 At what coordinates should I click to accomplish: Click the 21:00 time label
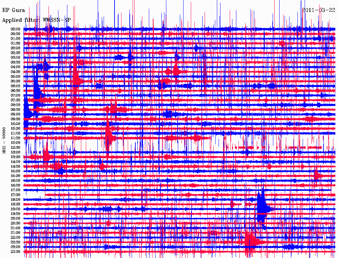click(x=16, y=228)
